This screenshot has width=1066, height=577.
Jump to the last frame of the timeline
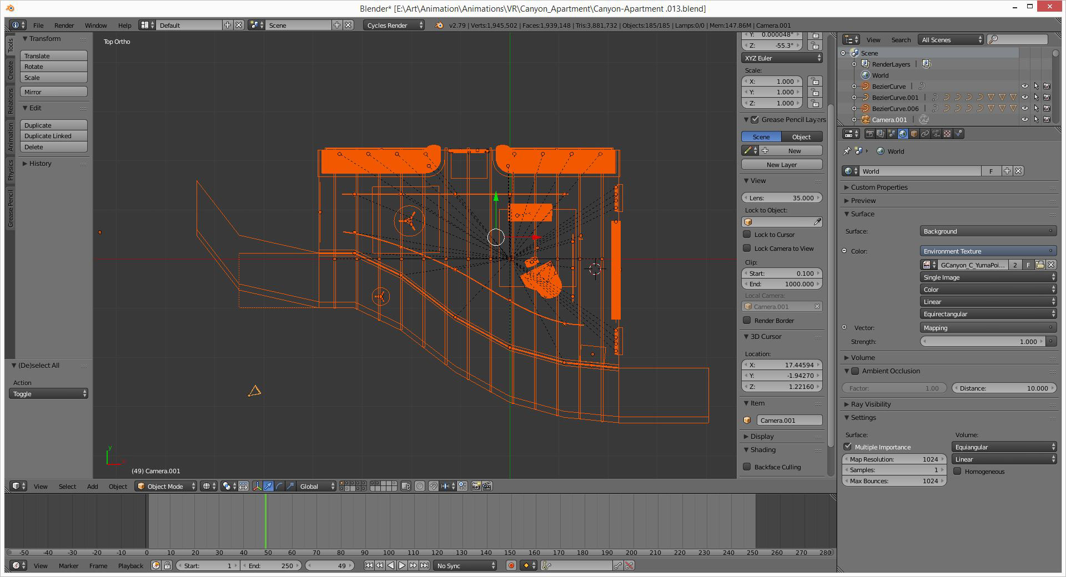pos(424,566)
